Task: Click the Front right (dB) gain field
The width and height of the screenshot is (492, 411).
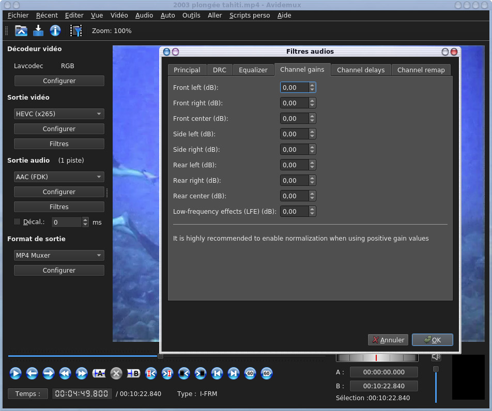Action: click(295, 103)
